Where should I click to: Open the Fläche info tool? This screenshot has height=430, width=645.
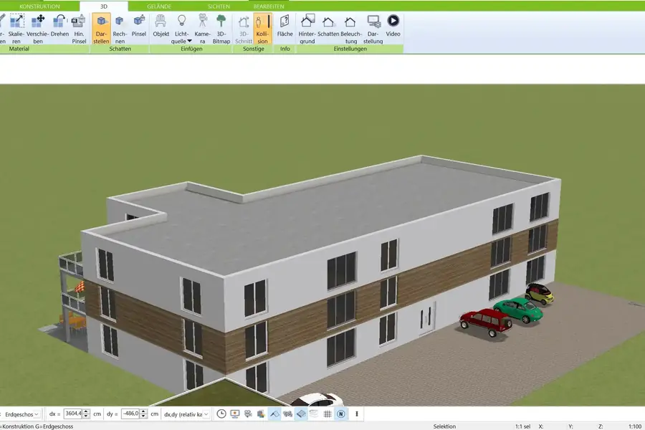(285, 29)
